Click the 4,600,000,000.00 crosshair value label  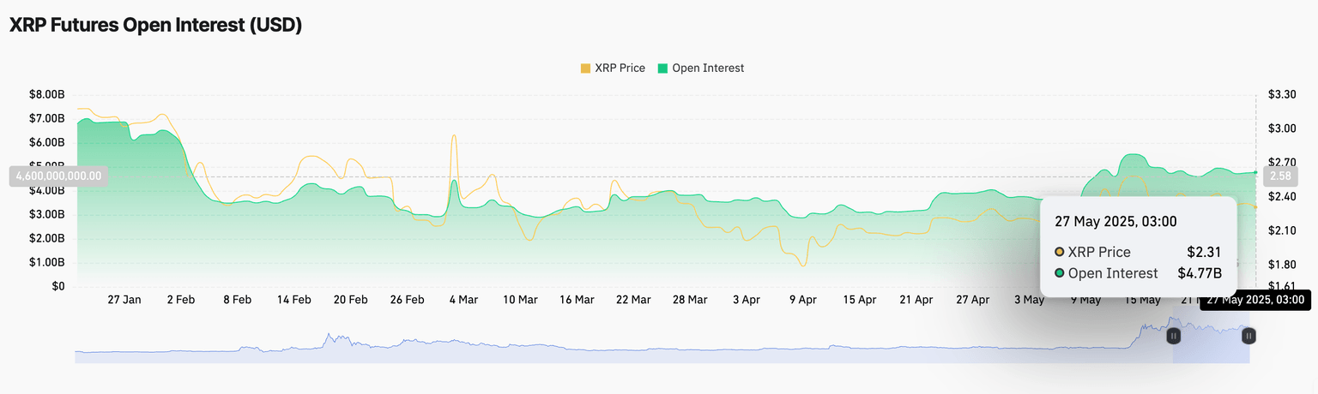pos(58,176)
